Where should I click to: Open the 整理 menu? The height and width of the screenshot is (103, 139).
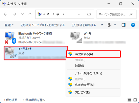point(9,25)
